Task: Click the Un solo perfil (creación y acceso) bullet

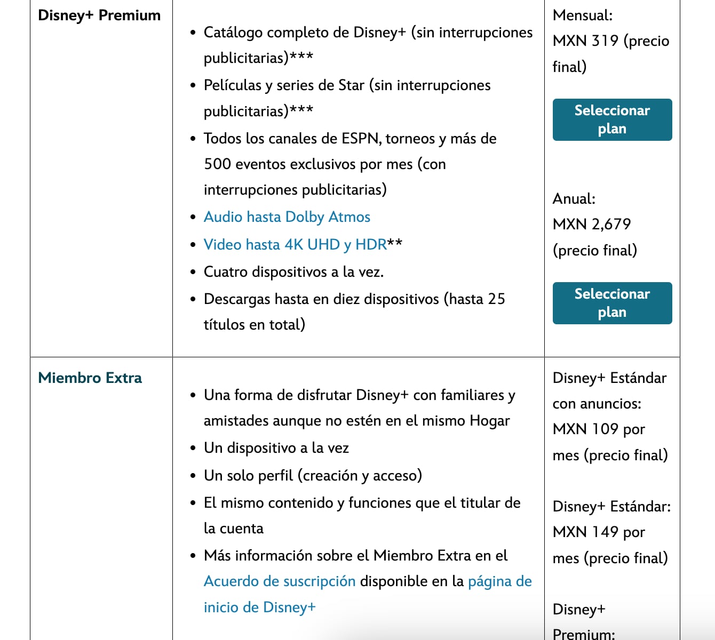Action: [x=313, y=475]
